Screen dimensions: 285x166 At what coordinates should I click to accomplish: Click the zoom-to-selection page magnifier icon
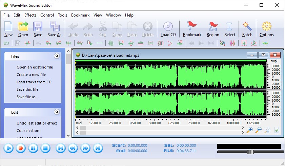click(267, 130)
